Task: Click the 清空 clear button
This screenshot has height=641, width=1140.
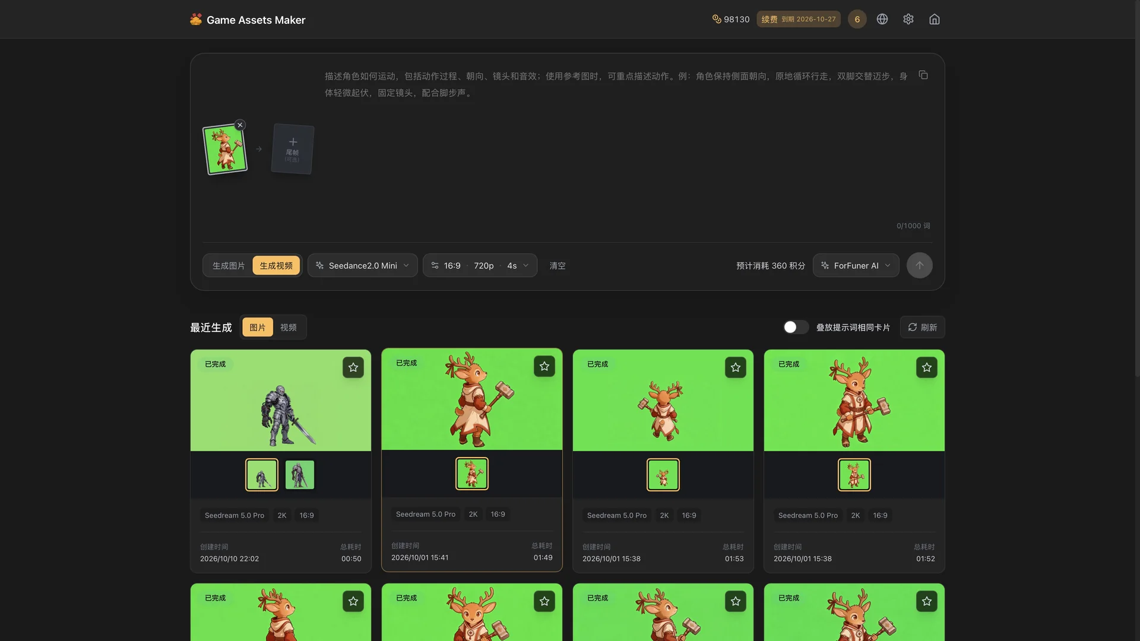Action: (x=558, y=265)
